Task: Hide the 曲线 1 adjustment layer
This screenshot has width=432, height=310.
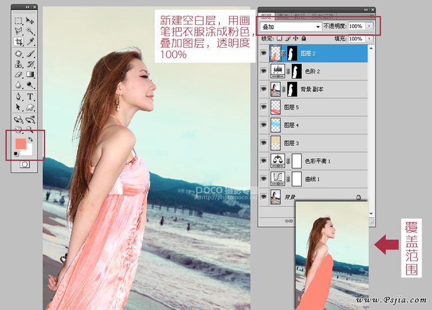Action: 264,179
